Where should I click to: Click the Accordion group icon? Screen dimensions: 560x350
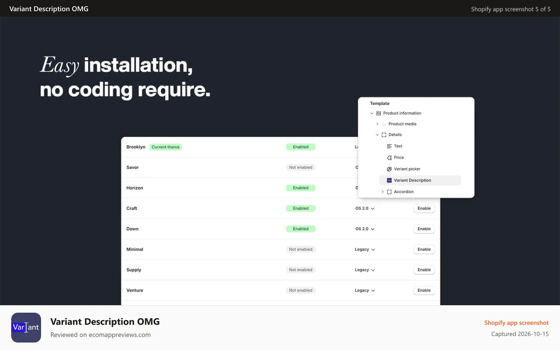[389, 192]
